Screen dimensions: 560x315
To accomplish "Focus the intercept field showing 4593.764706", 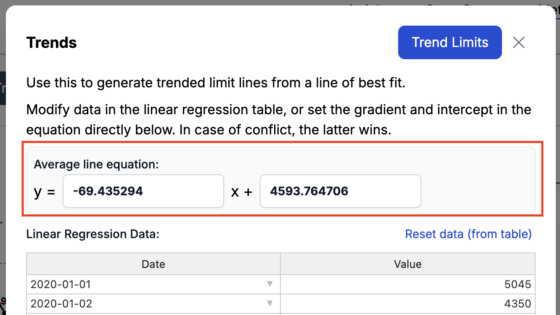I will [x=341, y=191].
